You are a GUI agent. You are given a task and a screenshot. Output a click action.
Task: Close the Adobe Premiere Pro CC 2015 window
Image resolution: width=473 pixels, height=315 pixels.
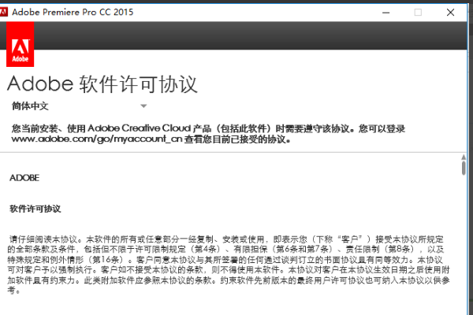coord(450,13)
